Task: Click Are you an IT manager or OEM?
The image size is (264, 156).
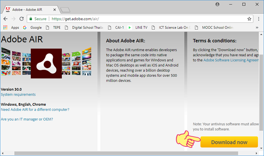Action: (27, 119)
